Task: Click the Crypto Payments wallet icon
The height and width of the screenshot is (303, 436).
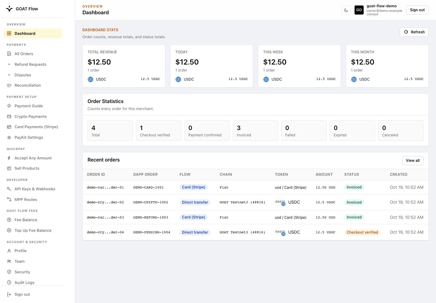Action: coord(9,116)
